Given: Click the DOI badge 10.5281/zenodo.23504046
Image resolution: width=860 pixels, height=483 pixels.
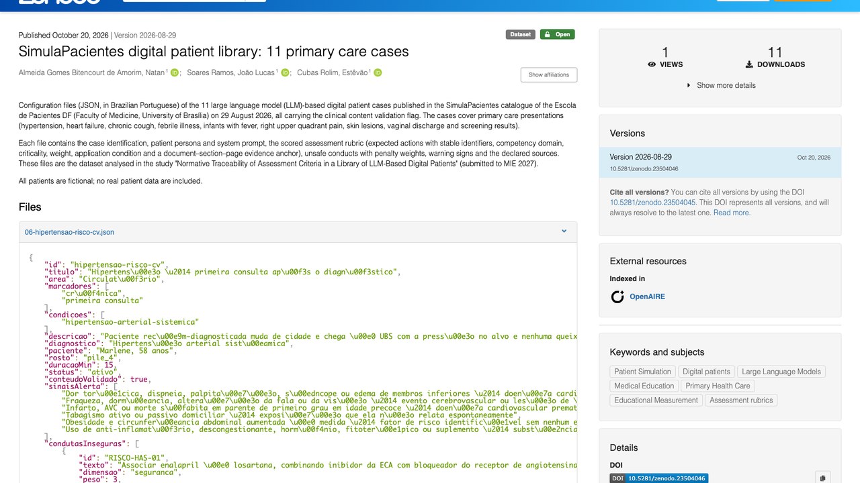Looking at the screenshot, I should (659, 478).
